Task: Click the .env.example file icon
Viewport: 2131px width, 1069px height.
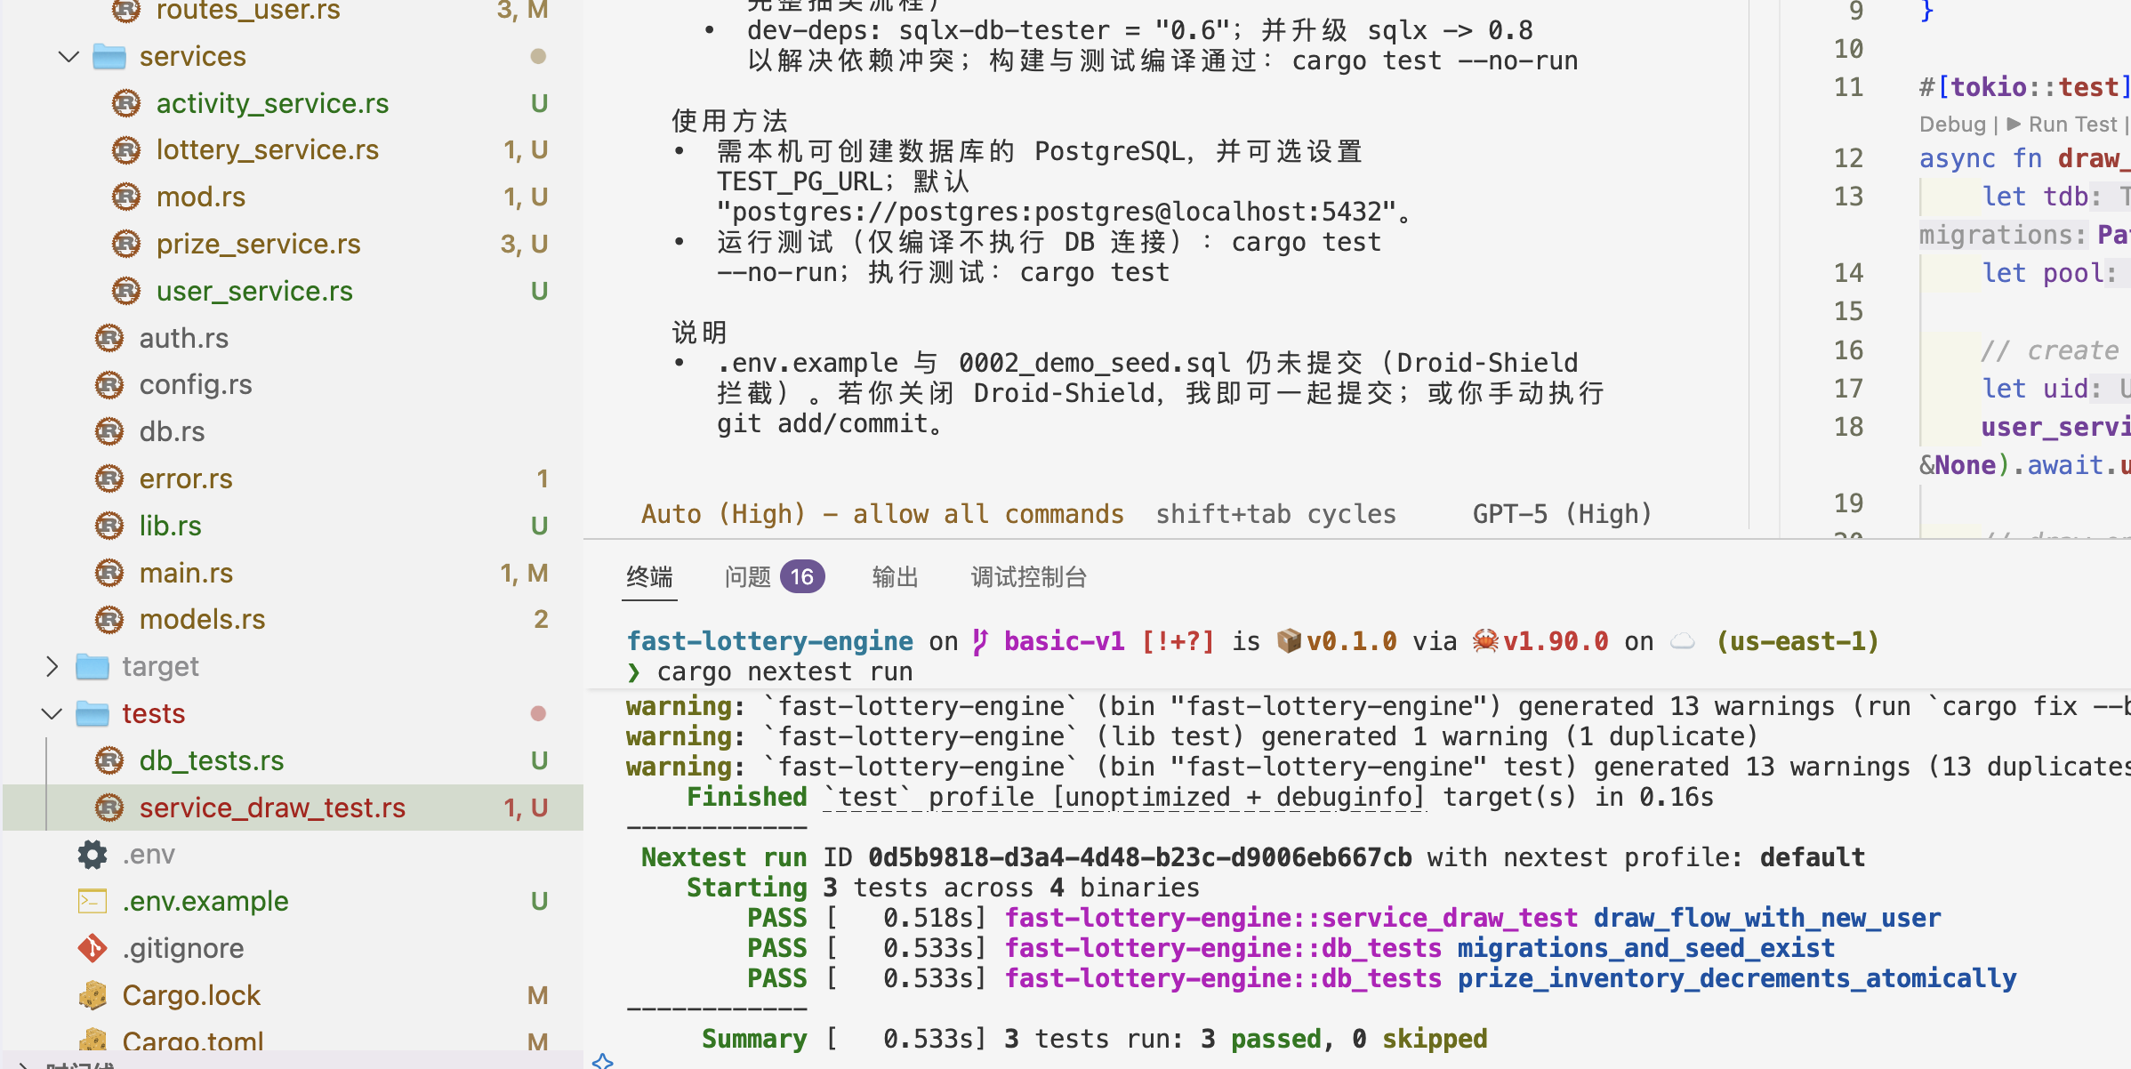Action: (x=92, y=901)
